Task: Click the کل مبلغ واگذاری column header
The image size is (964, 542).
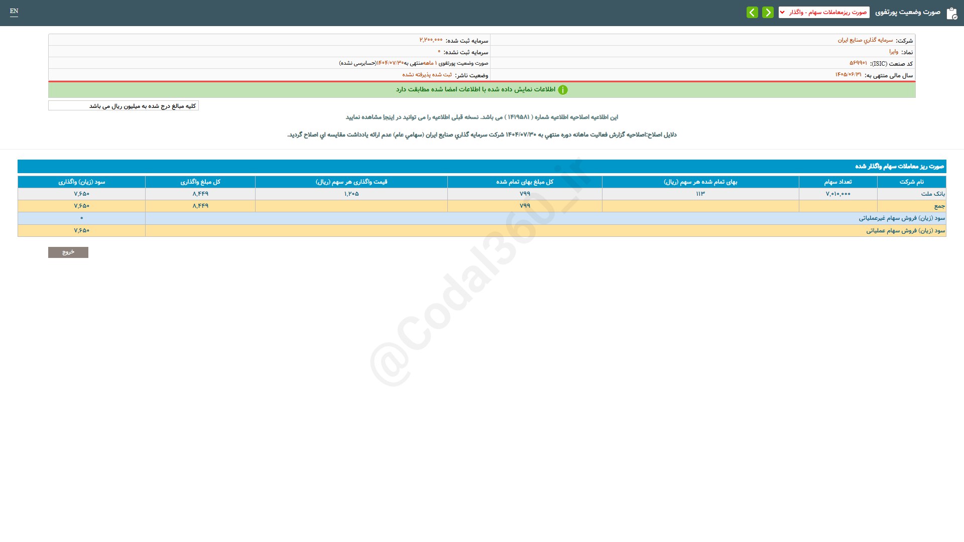Action: pos(200,182)
